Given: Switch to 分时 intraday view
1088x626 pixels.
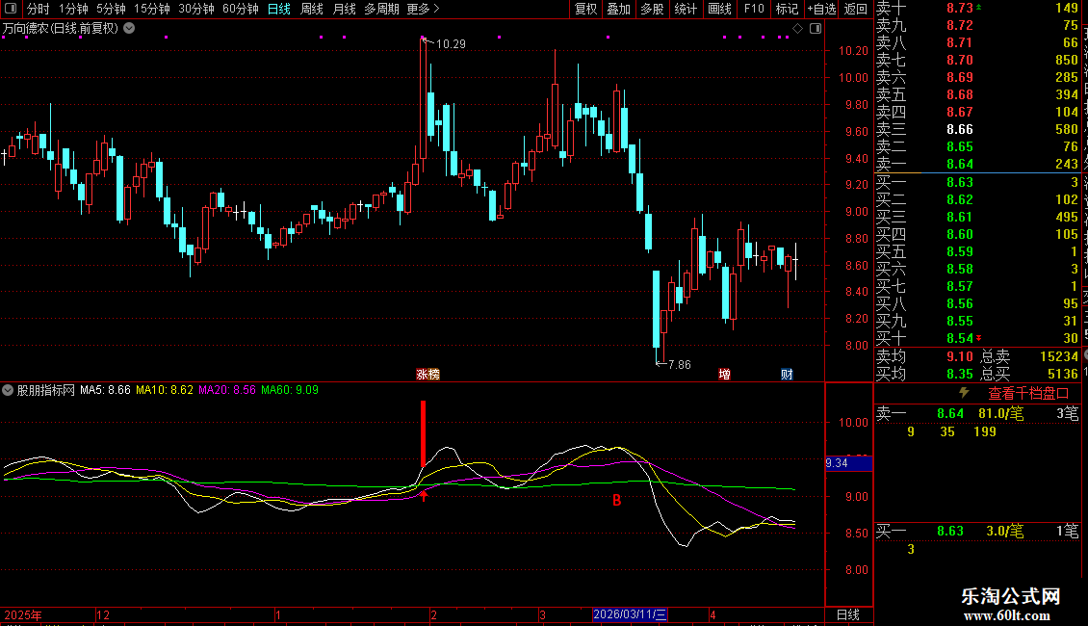Looking at the screenshot, I should (39, 9).
